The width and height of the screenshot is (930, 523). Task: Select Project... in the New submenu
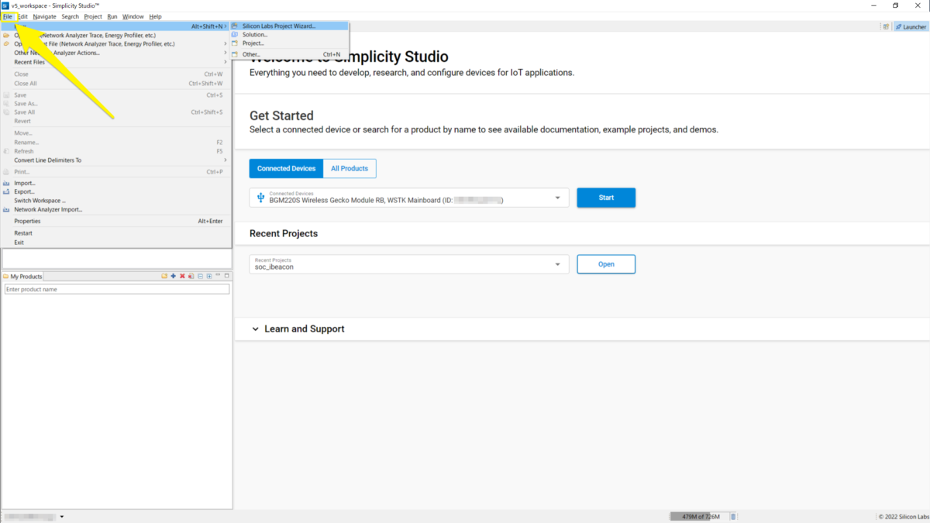click(x=289, y=43)
